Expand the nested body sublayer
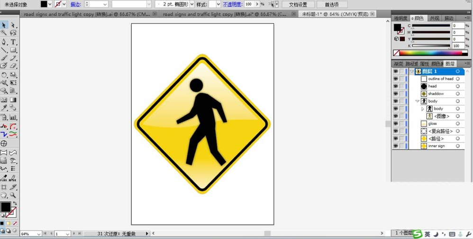Image resolution: width=473 pixels, height=239 pixels. pos(423,109)
